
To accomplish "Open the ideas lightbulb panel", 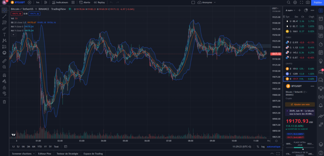I will pyautogui.click(x=321, y=61).
